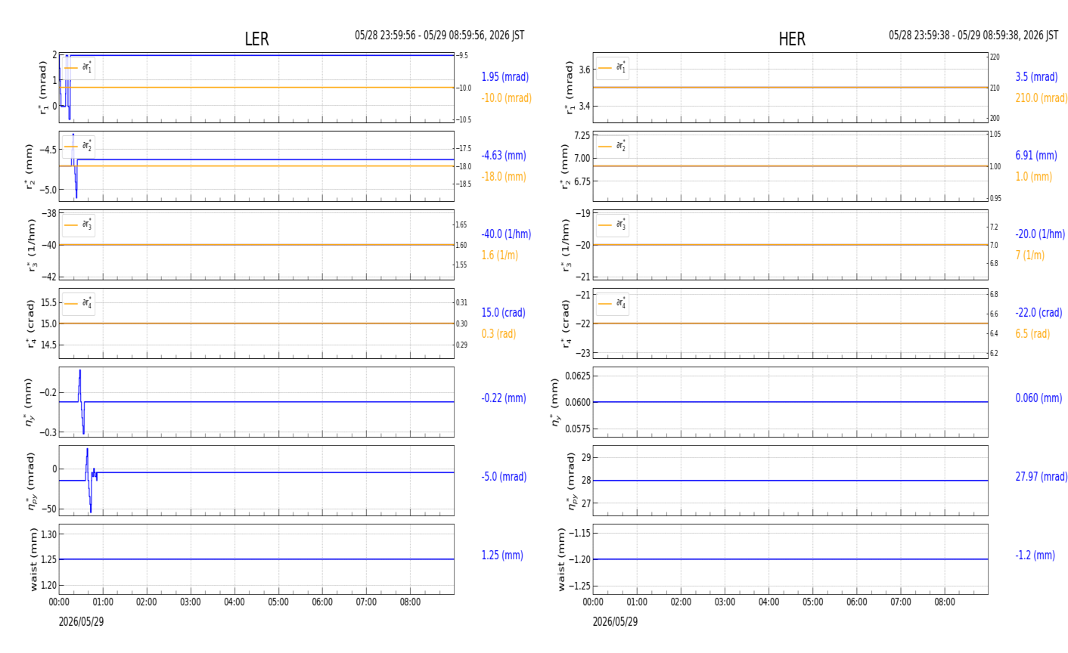This screenshot has width=1068, height=653.
Task: Click the 1.25 (mm) waist value
Action: click(x=502, y=556)
